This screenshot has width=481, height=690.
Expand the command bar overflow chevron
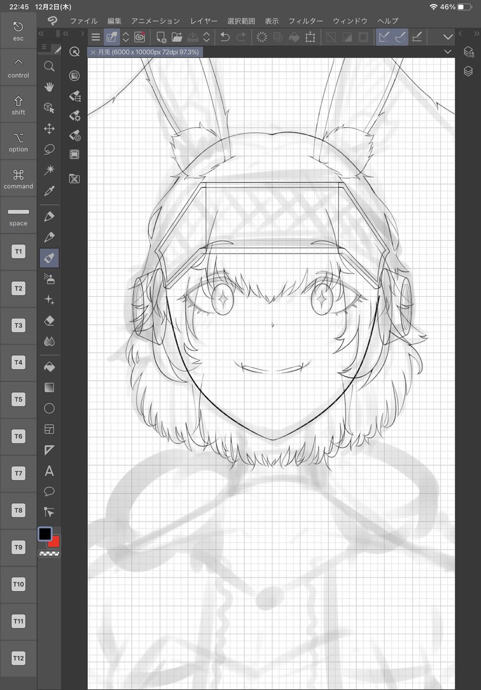tap(448, 37)
